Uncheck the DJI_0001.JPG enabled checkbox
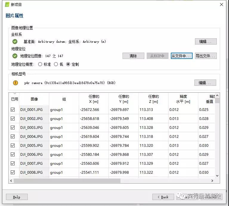This screenshot has height=206, width=229. (13, 110)
